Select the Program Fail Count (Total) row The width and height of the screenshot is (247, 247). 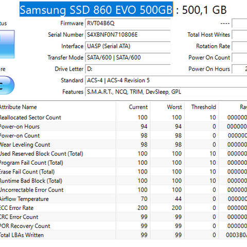[x=123, y=163]
